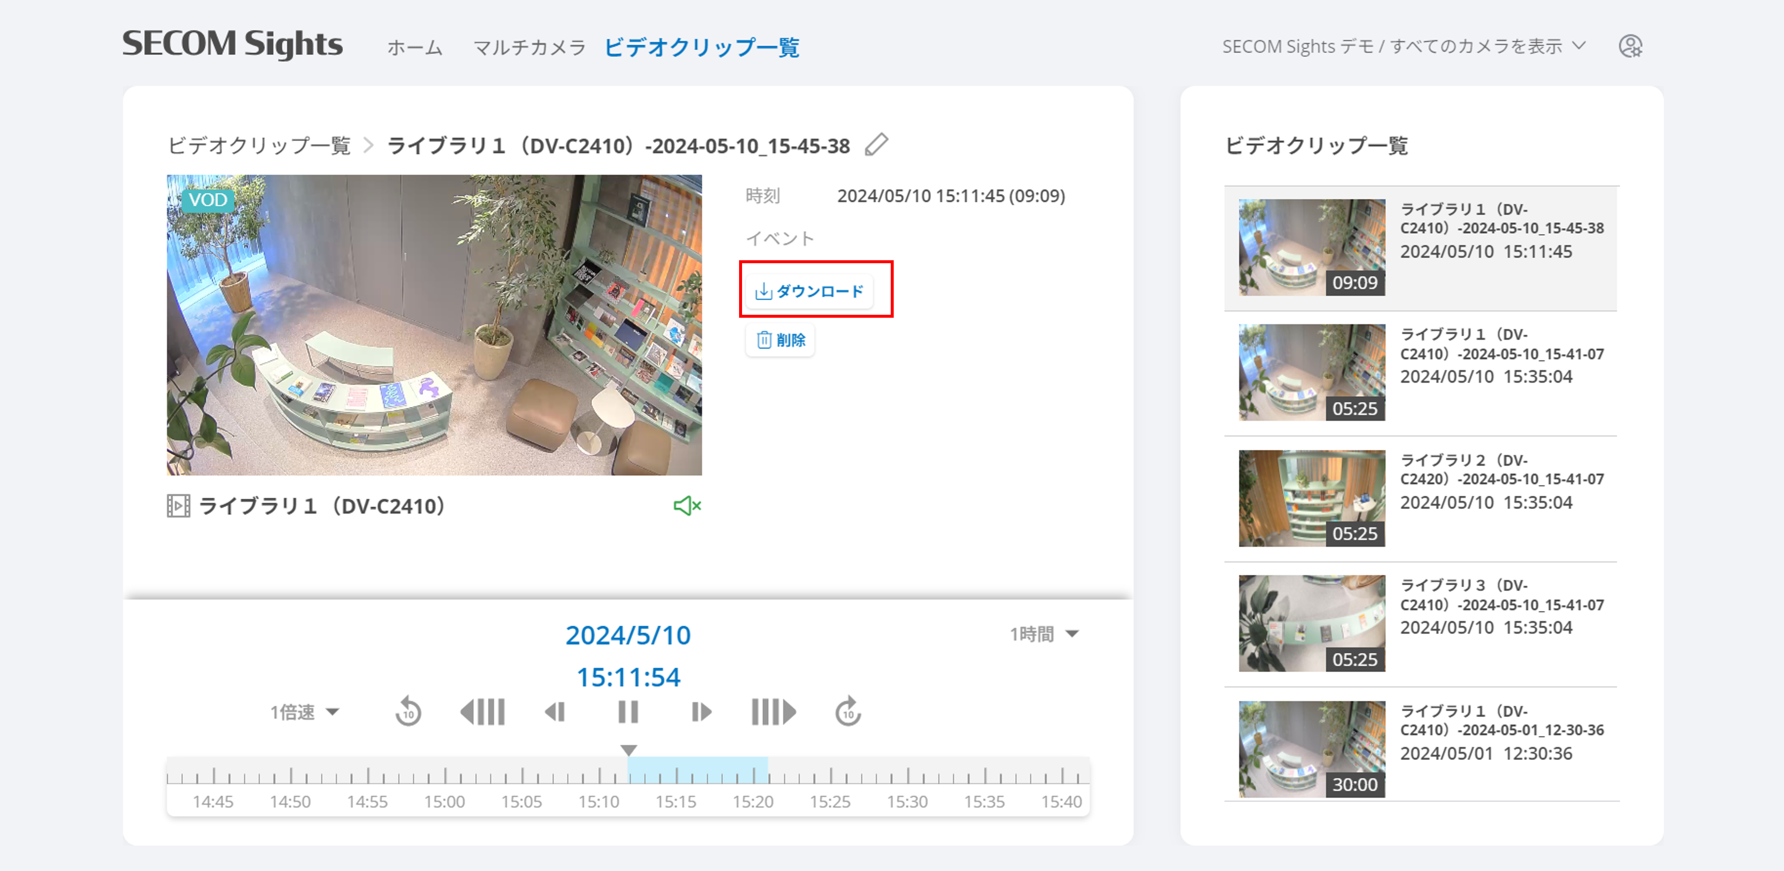1784x871 pixels.
Task: Open the 1倍速 playback speed dropdown
Action: (305, 712)
